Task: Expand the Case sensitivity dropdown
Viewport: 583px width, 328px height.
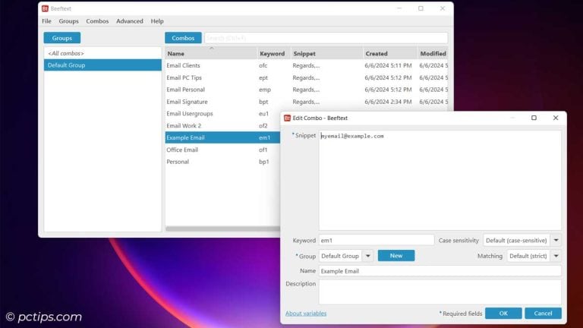Action: [556, 240]
